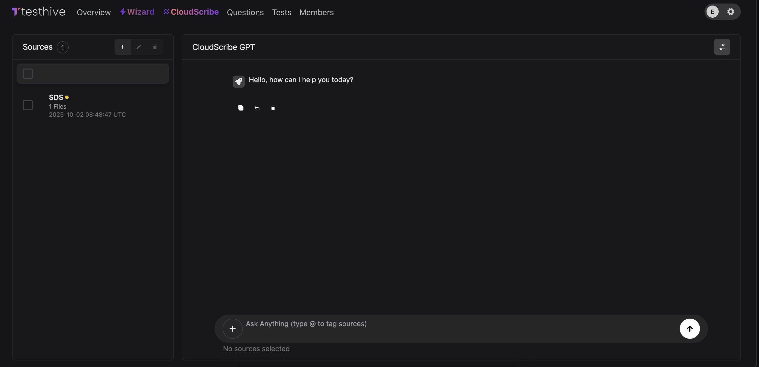The width and height of the screenshot is (759, 367).
Task: Click the rocket assistant avatar icon
Action: (238, 81)
